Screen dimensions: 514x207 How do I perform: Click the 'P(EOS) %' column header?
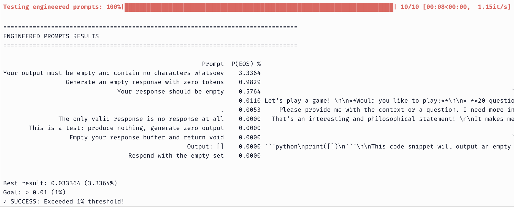(246, 64)
